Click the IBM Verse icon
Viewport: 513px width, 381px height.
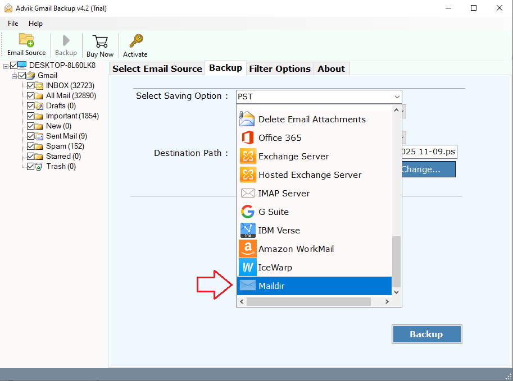coord(248,231)
